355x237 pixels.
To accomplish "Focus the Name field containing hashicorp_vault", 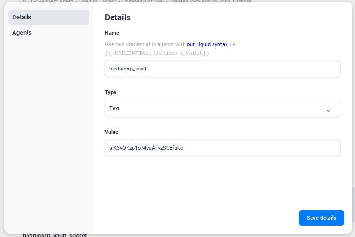I will coord(222,69).
